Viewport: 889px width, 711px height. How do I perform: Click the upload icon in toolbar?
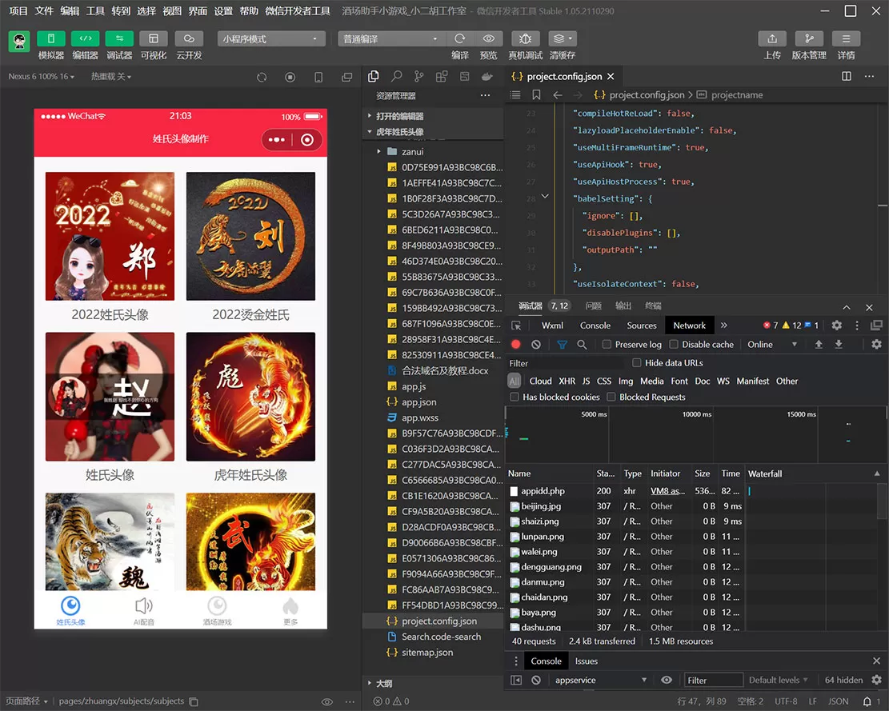coord(771,38)
